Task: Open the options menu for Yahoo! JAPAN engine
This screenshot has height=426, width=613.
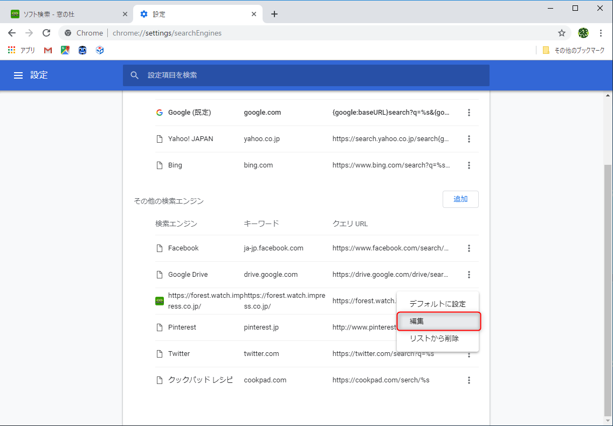Action: tap(469, 138)
